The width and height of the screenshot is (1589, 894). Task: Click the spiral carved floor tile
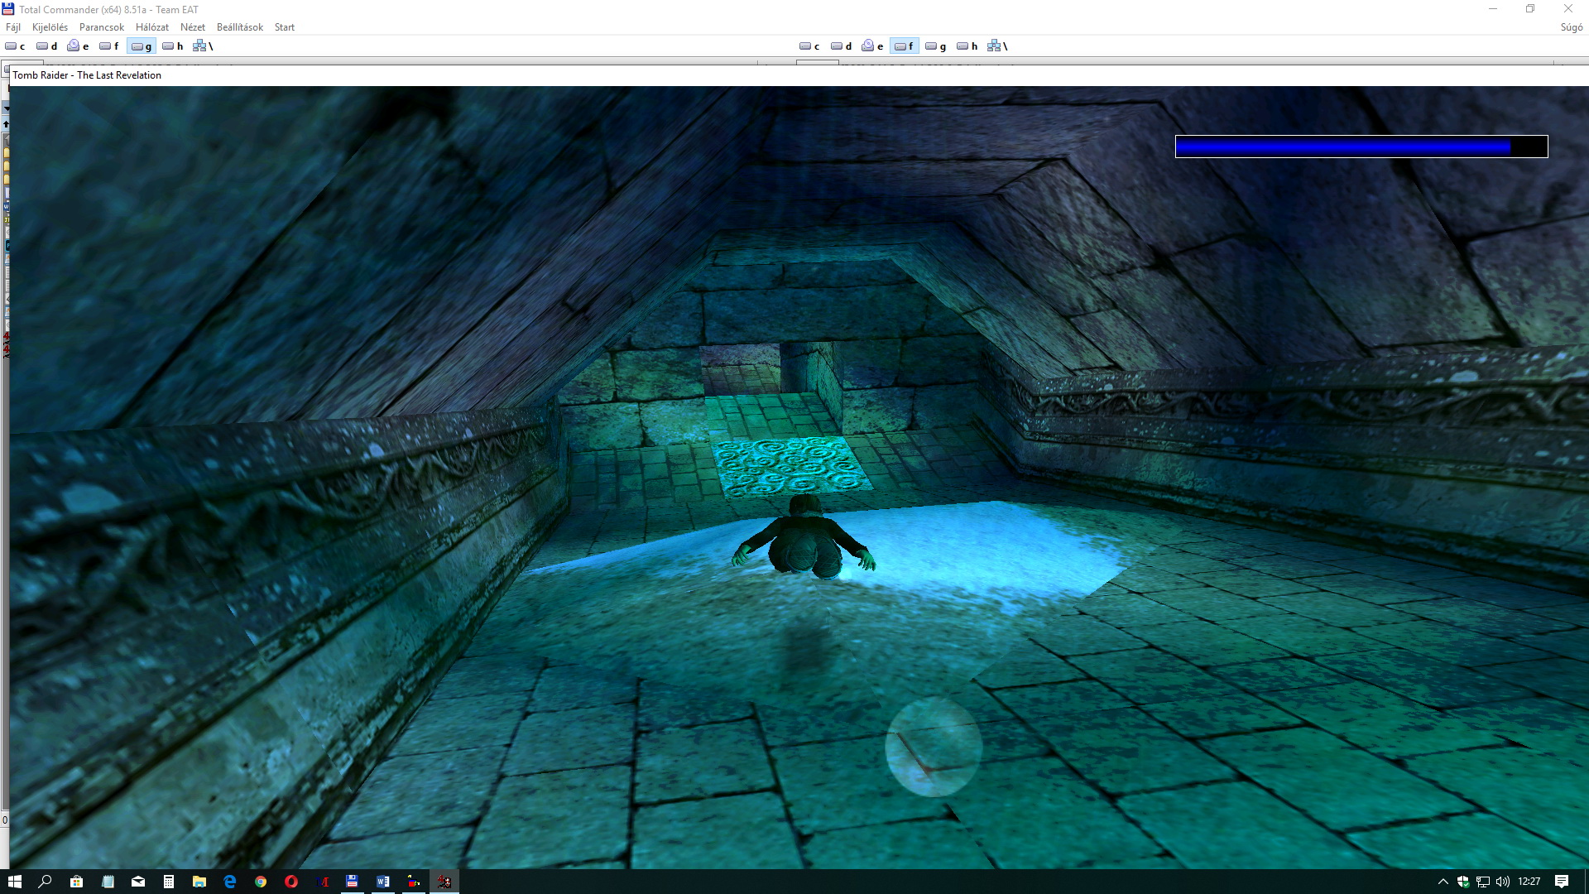pyautogui.click(x=790, y=466)
